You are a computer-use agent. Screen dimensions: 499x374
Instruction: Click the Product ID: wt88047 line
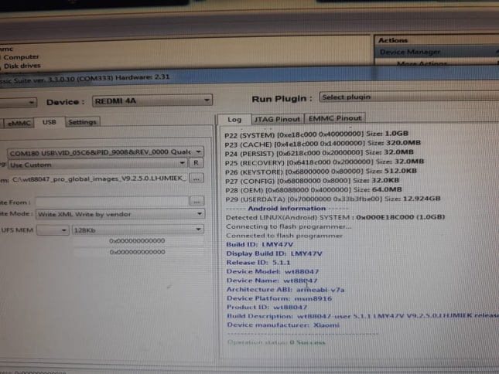pyautogui.click(x=267, y=308)
